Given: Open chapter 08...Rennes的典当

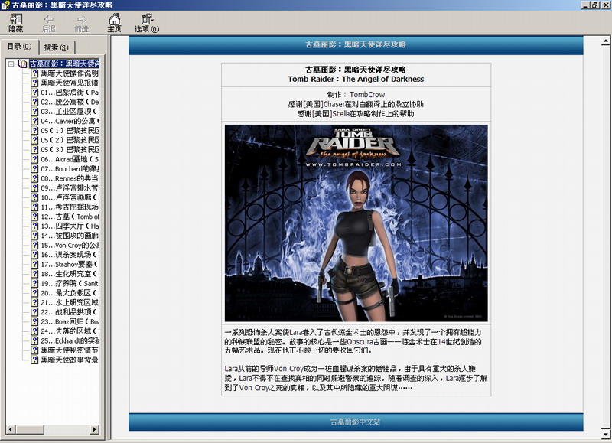Looking at the screenshot, I should click(70, 178).
